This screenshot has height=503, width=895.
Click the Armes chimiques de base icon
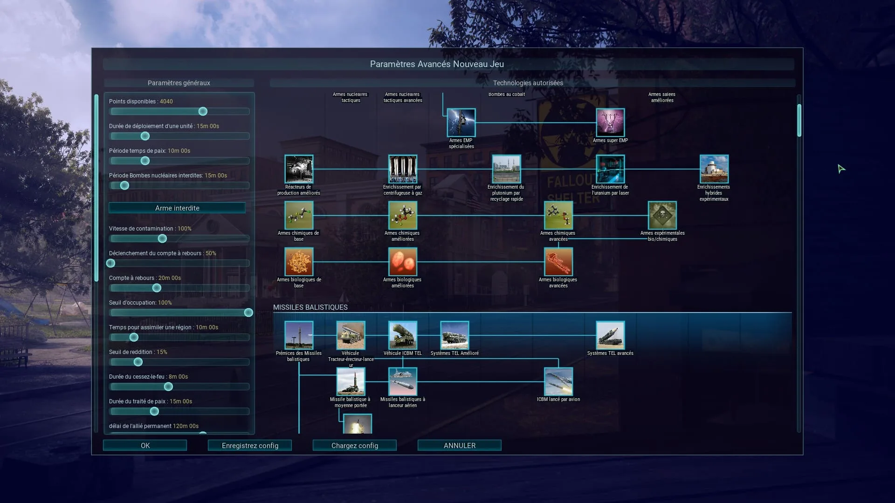tap(299, 215)
